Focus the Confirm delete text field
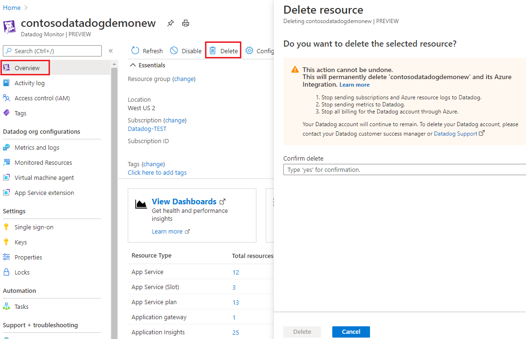This screenshot has height=339, width=526. [404, 169]
